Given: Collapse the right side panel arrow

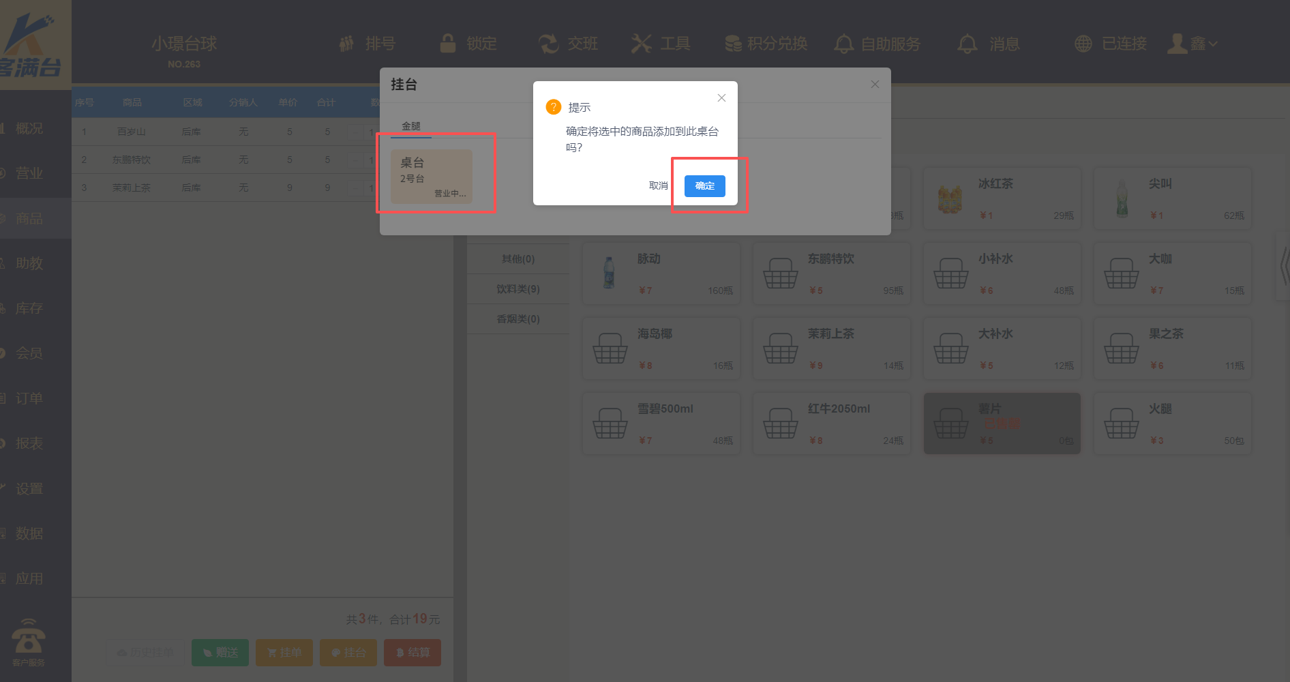Looking at the screenshot, I should pyautogui.click(x=1283, y=266).
